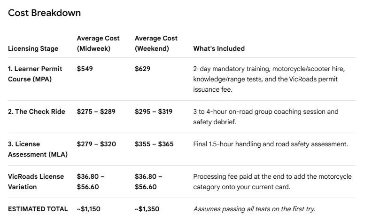This screenshot has width=372, height=223.
Task: Select the $549 midweek price cell
Action: [85, 69]
